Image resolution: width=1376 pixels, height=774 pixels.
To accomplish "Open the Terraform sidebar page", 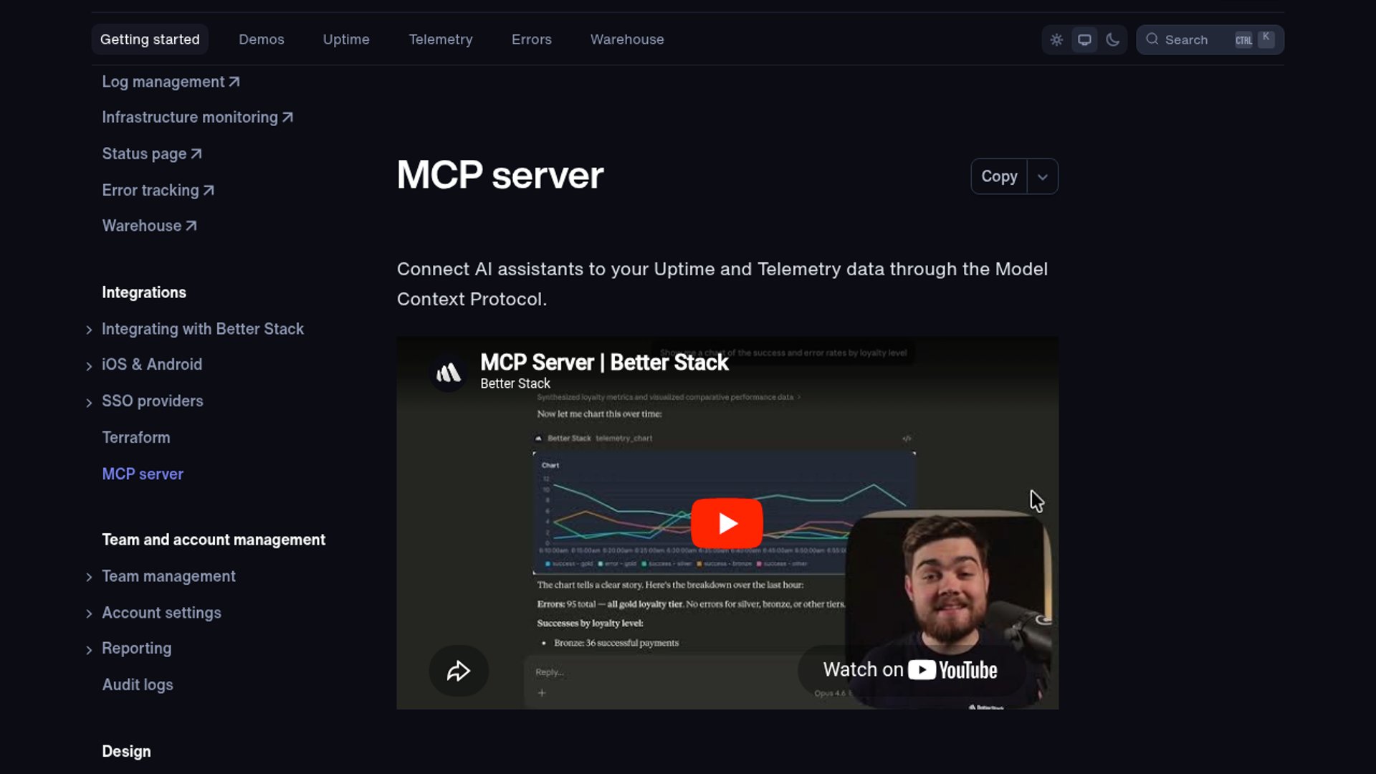I will pyautogui.click(x=136, y=437).
